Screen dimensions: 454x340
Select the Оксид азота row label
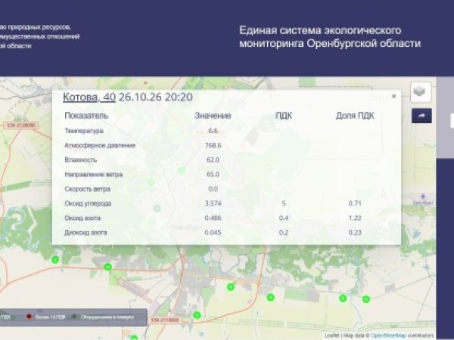pos(82,218)
